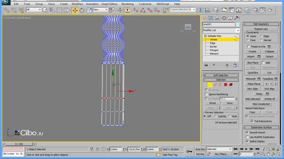Open the Create panel tab icon
Image resolution: width=284 pixels, height=159 pixels.
coord(204,18)
